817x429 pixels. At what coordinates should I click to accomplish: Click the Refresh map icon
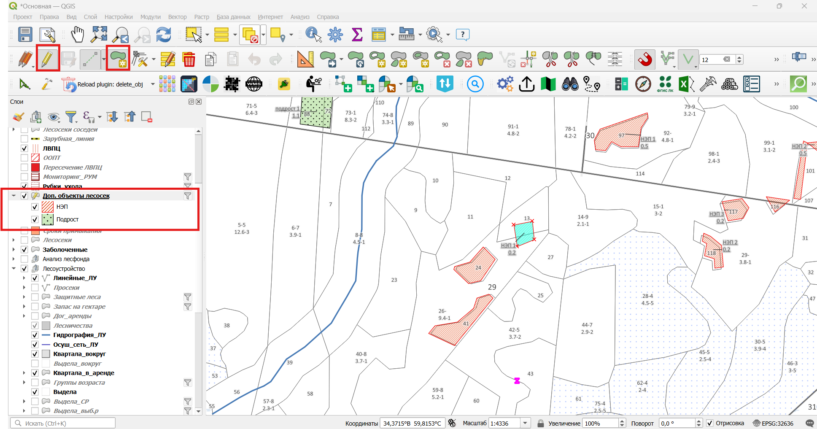[164, 35]
